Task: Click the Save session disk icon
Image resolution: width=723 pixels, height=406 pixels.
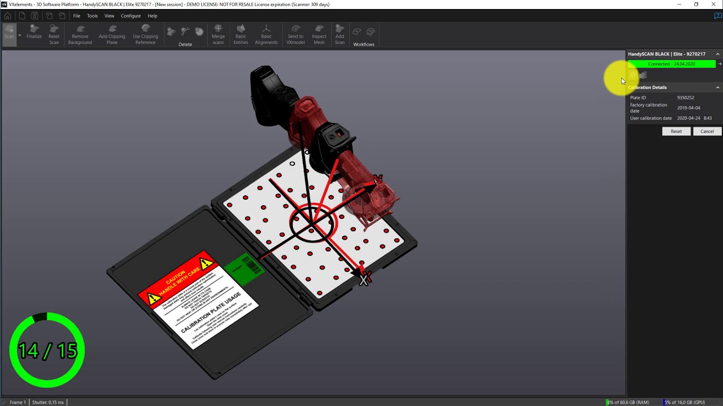Action: pyautogui.click(x=34, y=16)
